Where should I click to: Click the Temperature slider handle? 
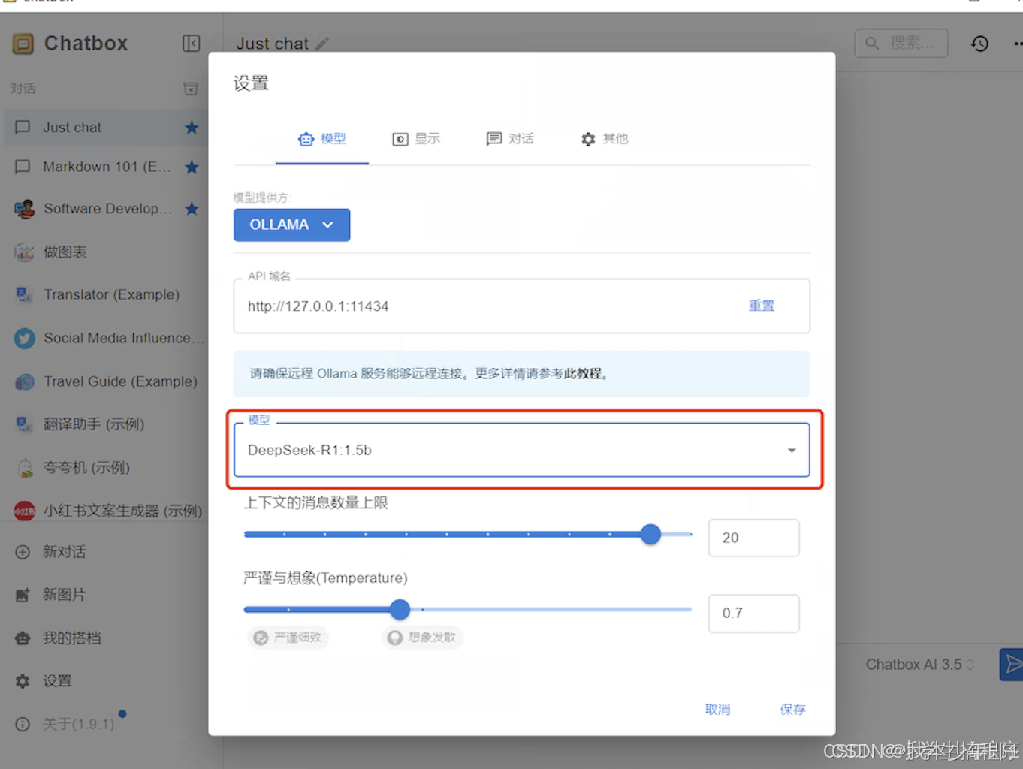point(400,610)
